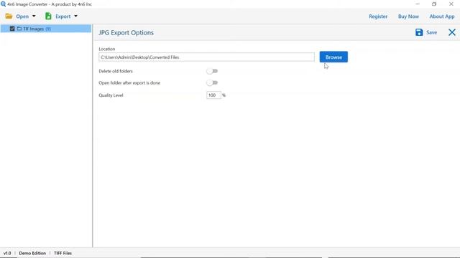The image size is (460, 258).
Task: Click the Location path input field
Action: (206, 57)
